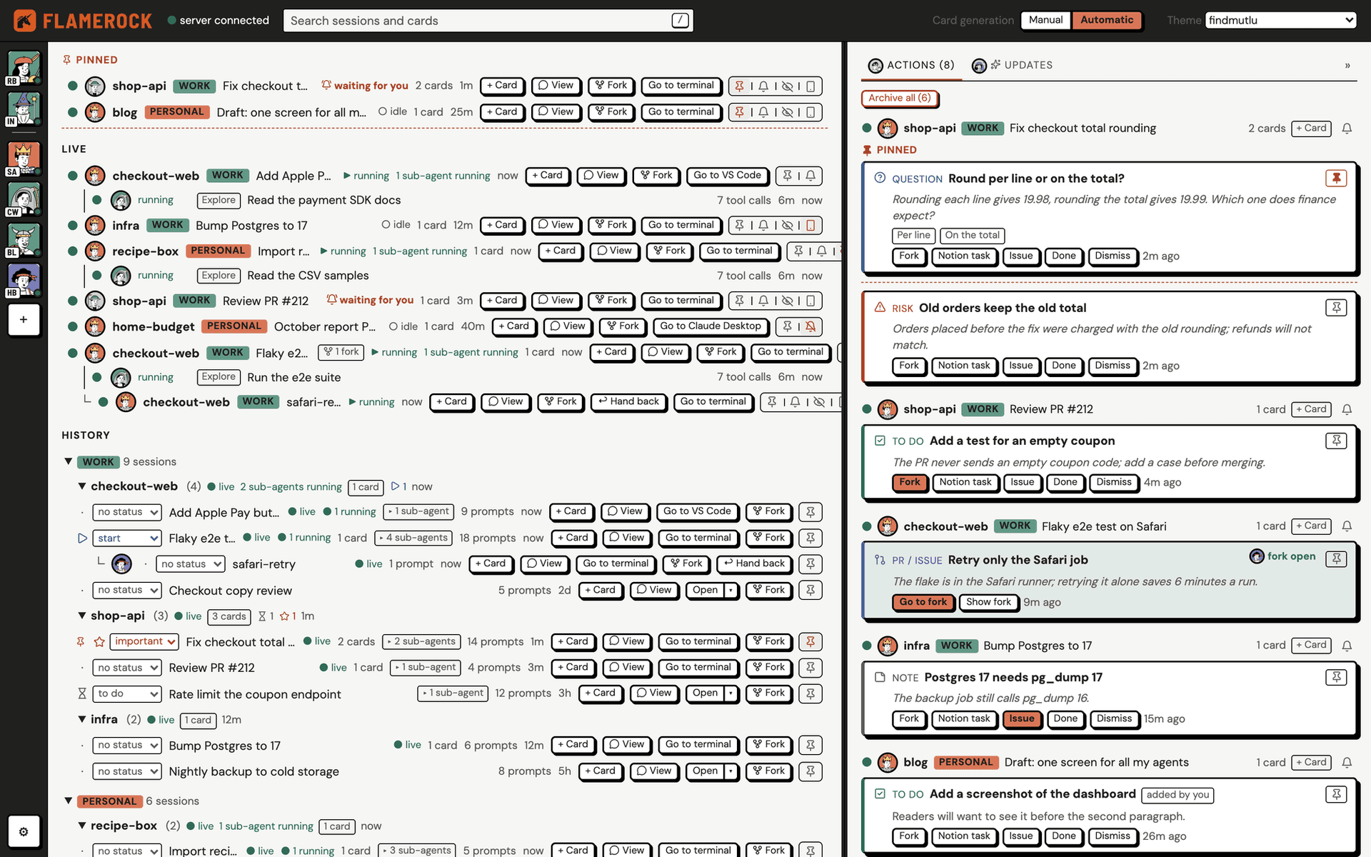
Task: Click pin icon on Nightly backup history row
Action: [810, 771]
